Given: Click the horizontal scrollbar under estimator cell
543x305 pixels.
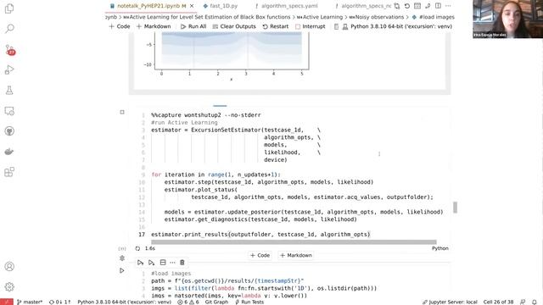Looking at the screenshot, I should [x=294, y=242].
